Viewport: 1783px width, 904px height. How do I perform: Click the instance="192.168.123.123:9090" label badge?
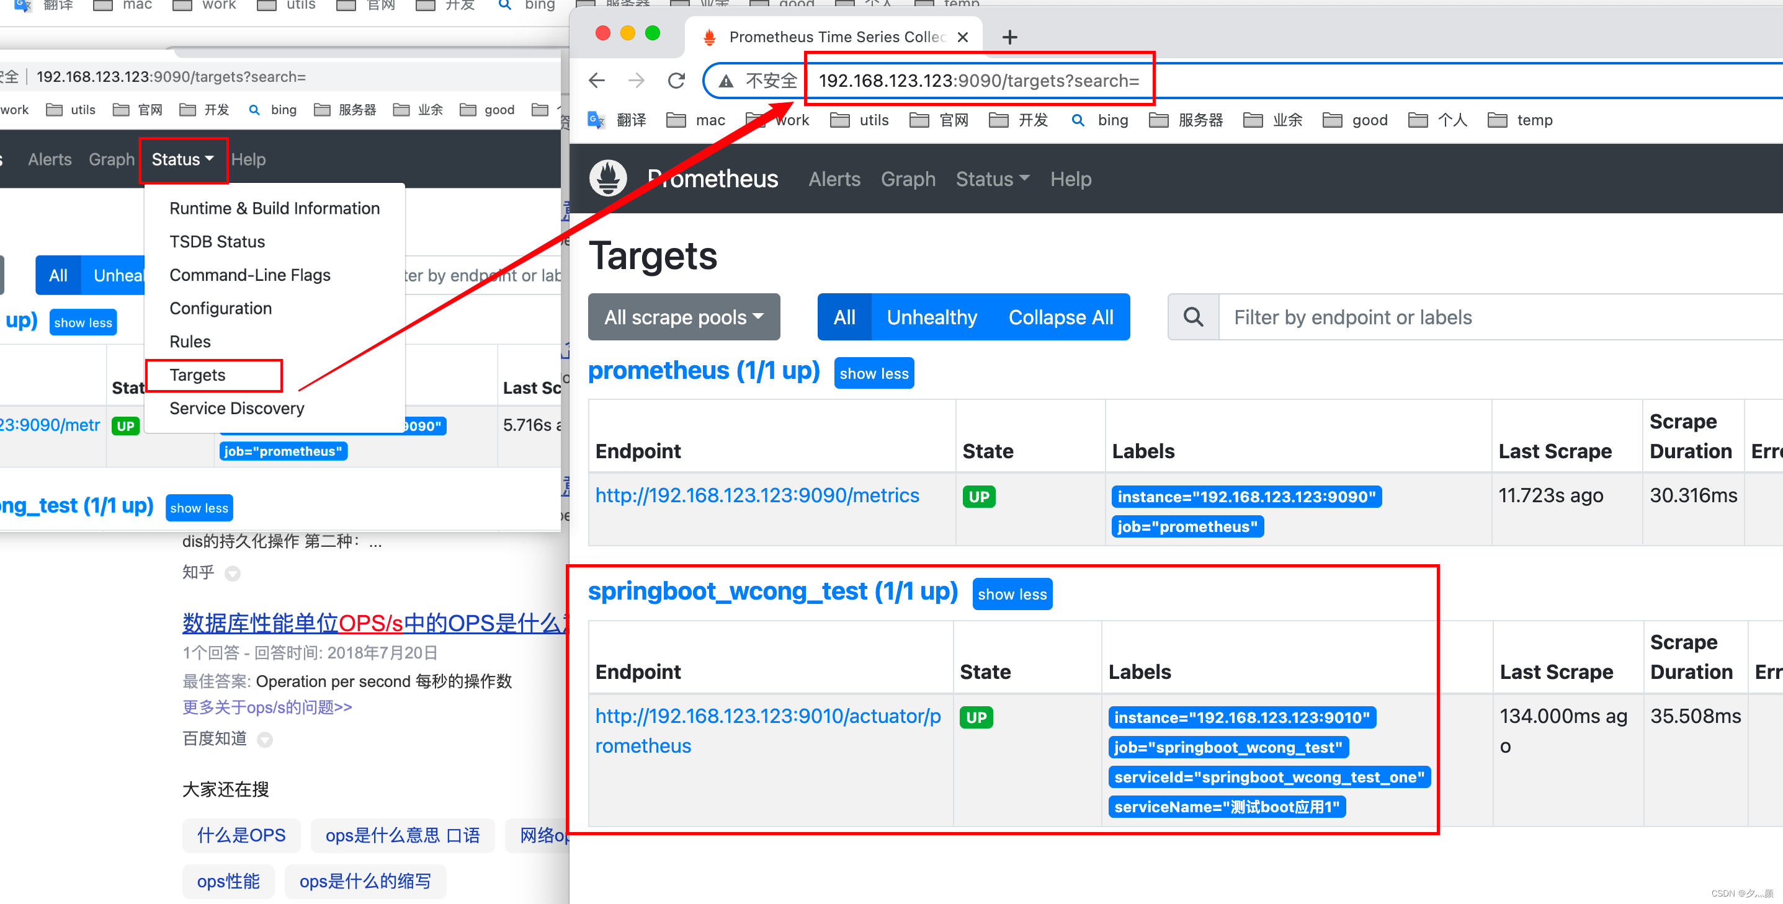coord(1246,497)
